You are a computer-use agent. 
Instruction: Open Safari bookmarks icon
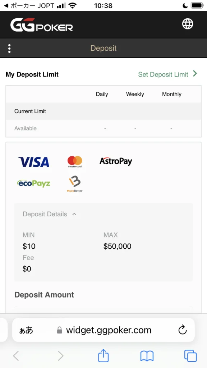[147, 356]
